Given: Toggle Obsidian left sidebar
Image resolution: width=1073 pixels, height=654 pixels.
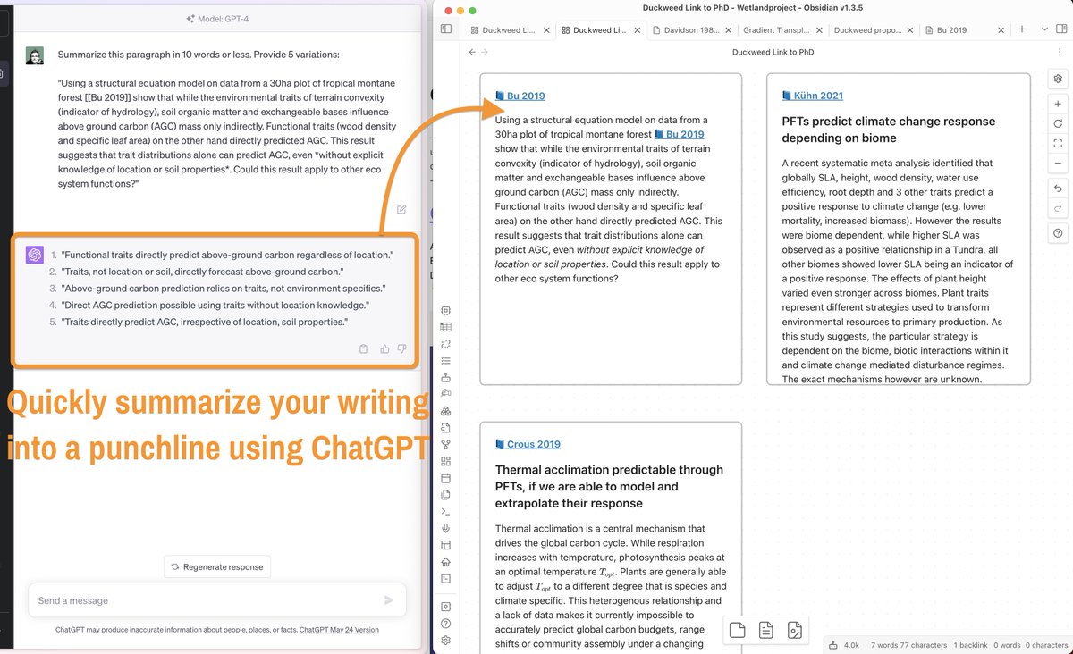Looking at the screenshot, I should click(x=446, y=29).
